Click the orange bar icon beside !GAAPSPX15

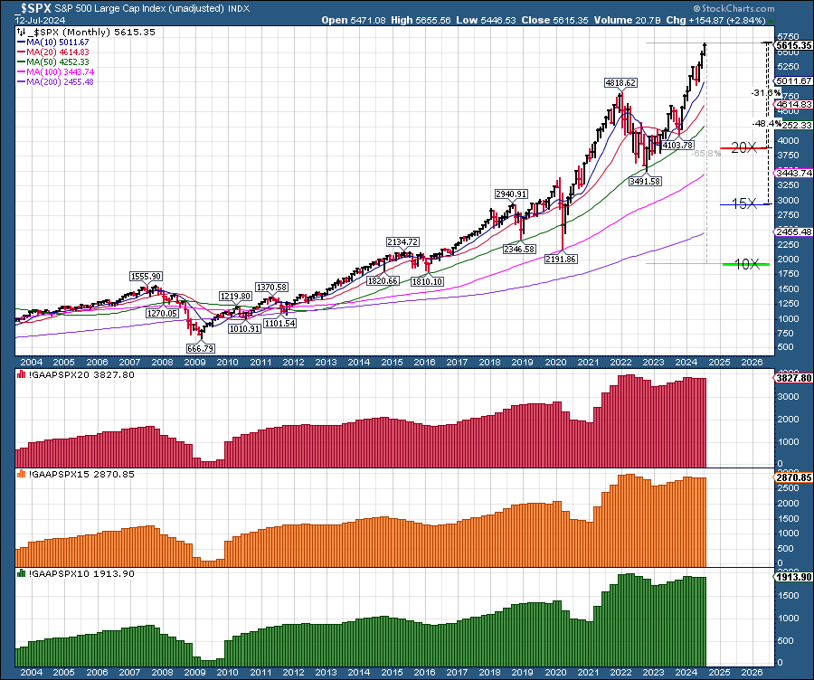(x=22, y=474)
